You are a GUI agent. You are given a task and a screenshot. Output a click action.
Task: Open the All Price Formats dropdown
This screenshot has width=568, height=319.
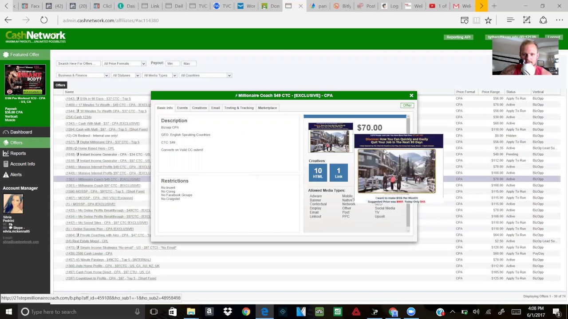point(124,63)
